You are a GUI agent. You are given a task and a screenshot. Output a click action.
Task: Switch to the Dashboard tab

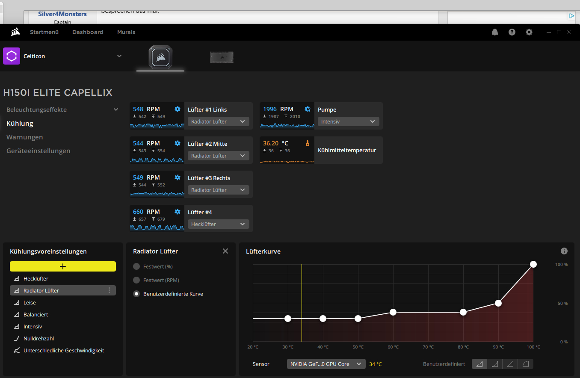click(88, 32)
